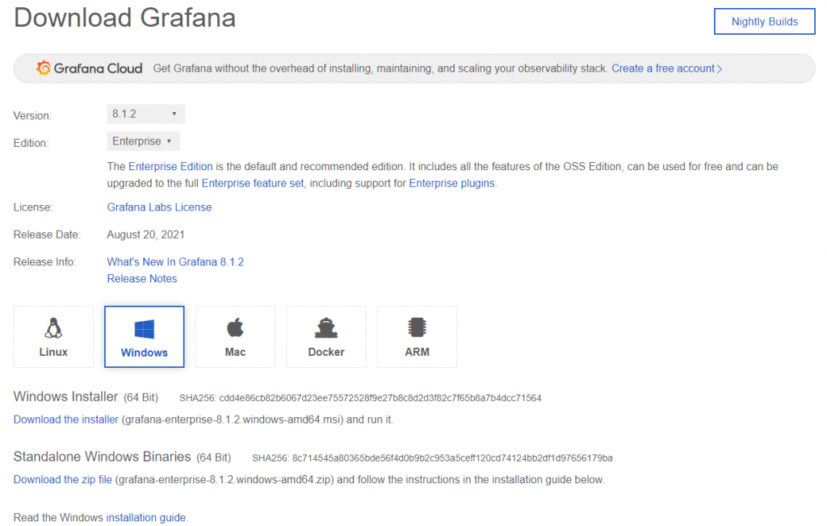Open the Release Notes link

tap(142, 279)
